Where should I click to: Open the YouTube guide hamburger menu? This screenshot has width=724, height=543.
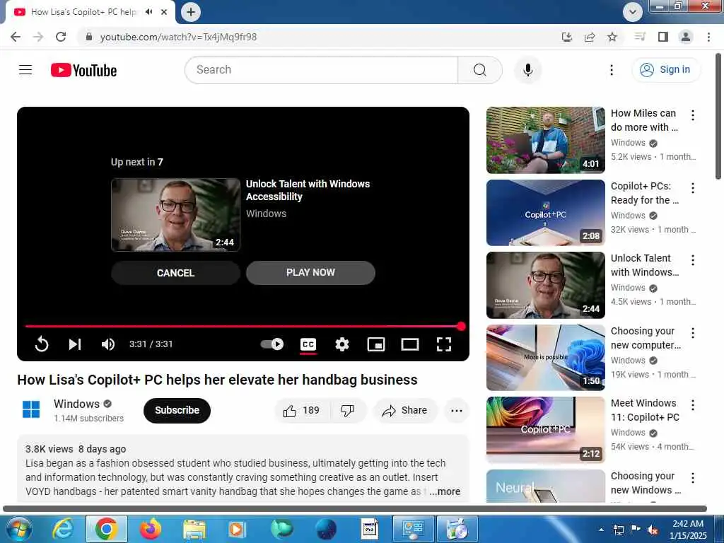(25, 70)
